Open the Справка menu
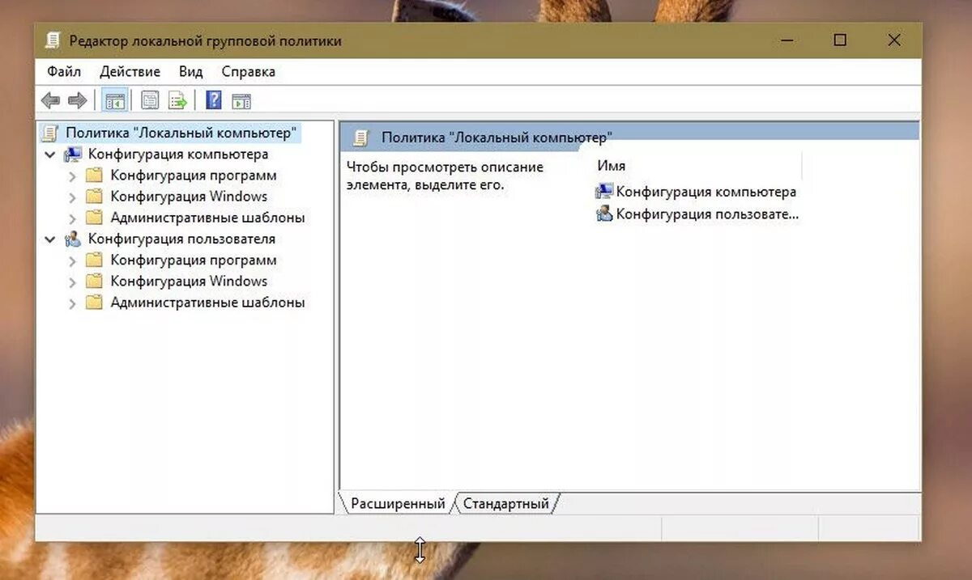972x580 pixels. coord(248,71)
